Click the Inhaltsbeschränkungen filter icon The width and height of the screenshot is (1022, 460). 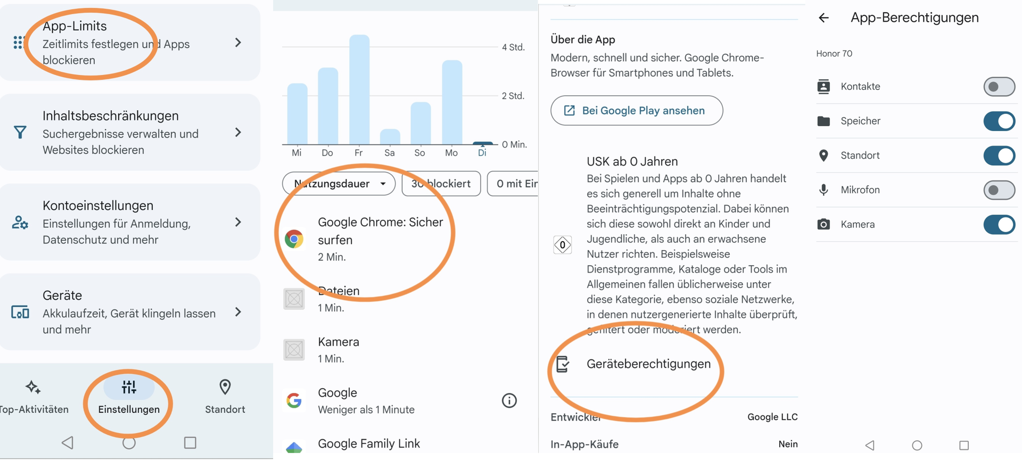[x=20, y=132]
